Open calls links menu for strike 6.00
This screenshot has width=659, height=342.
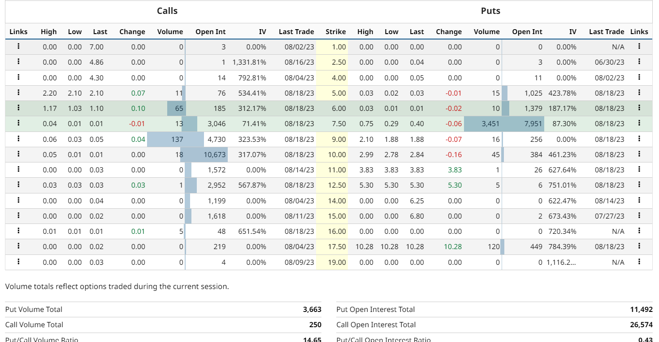point(18,108)
